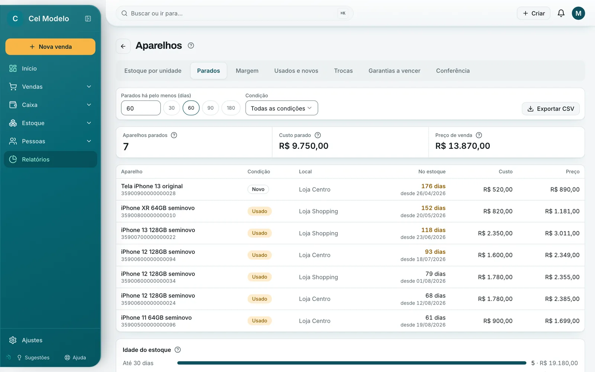Viewport: 595px width, 372px height.
Task: Open Ajustes gear in sidebar
Action: [x=13, y=340]
